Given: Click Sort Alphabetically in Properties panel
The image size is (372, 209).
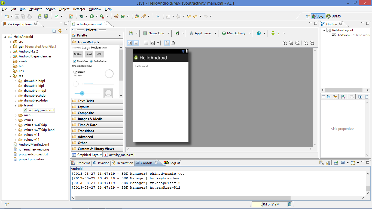Looking at the screenshot, I should [x=343, y=97].
